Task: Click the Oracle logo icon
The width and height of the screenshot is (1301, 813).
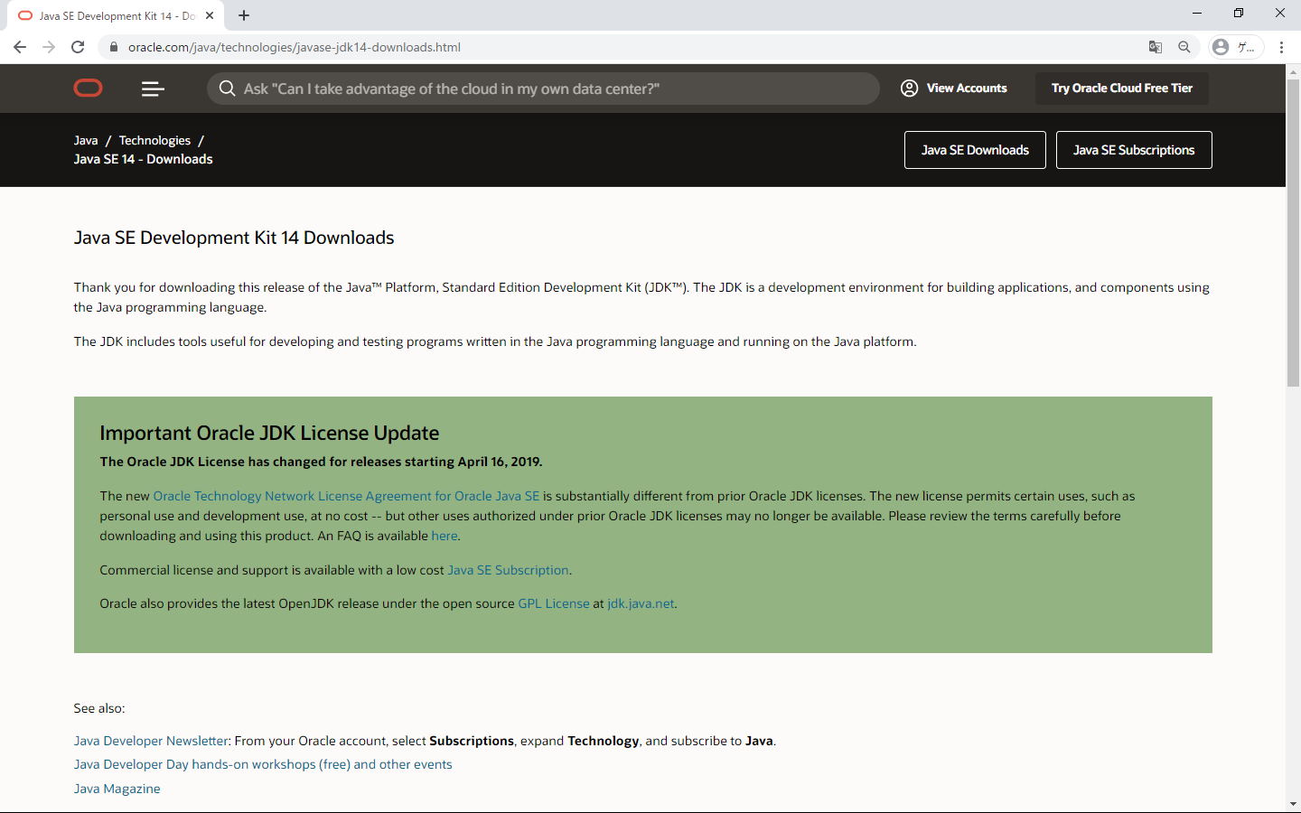Action: (88, 88)
